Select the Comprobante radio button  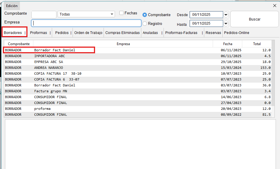coord(145,15)
